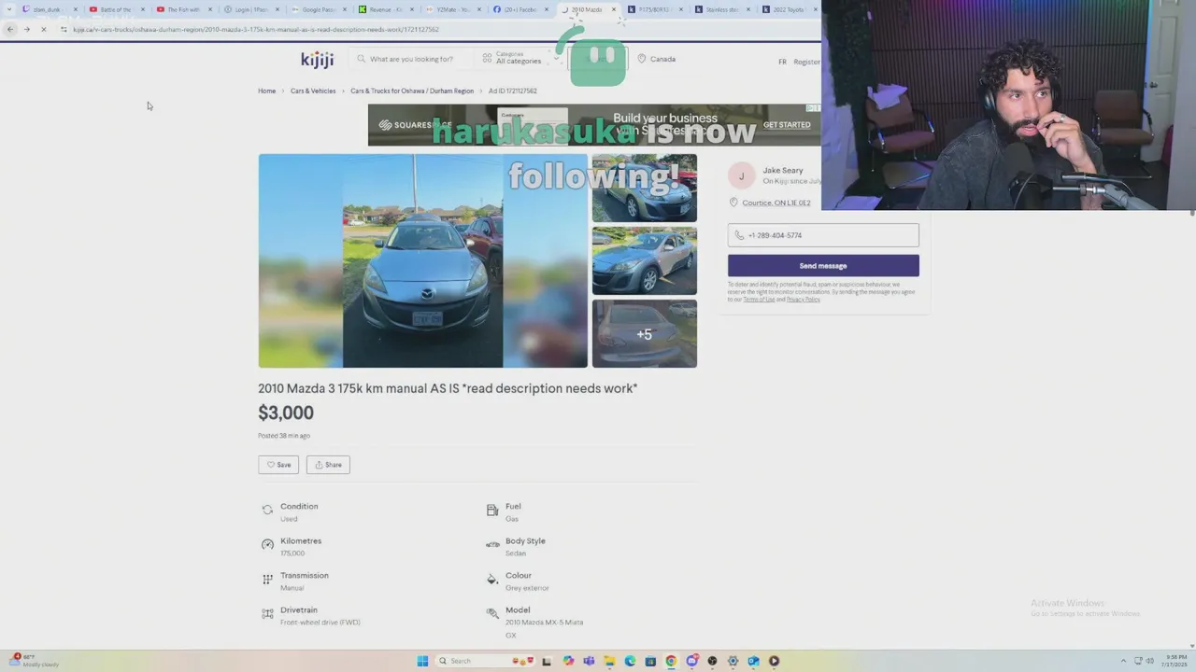Image resolution: width=1196 pixels, height=672 pixels.
Task: Open Discord from the taskbar
Action: pos(691,661)
